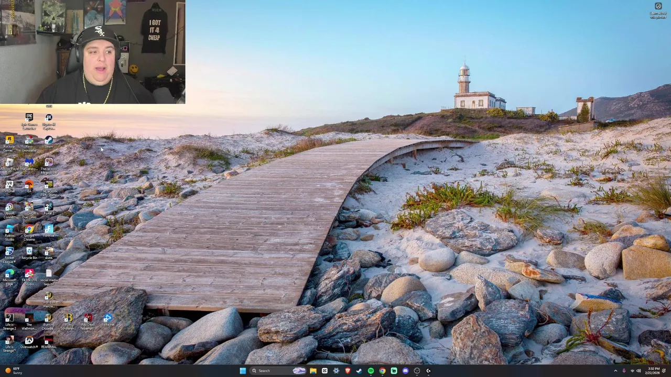Open Settings gear on the taskbar
This screenshot has width=671, height=377.
[x=336, y=371]
